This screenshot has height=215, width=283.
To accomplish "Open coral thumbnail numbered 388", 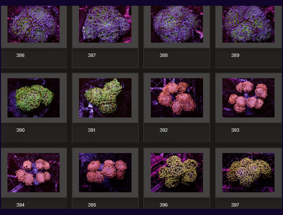I will 177,24.
